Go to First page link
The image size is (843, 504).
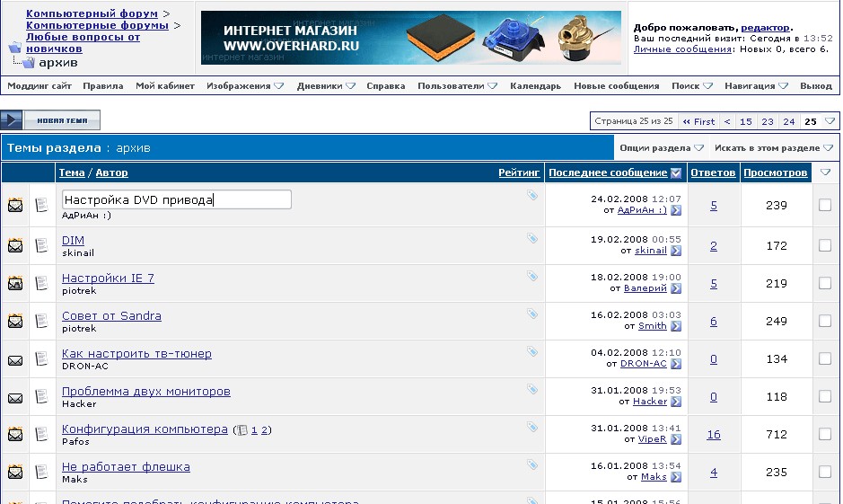[x=698, y=121]
